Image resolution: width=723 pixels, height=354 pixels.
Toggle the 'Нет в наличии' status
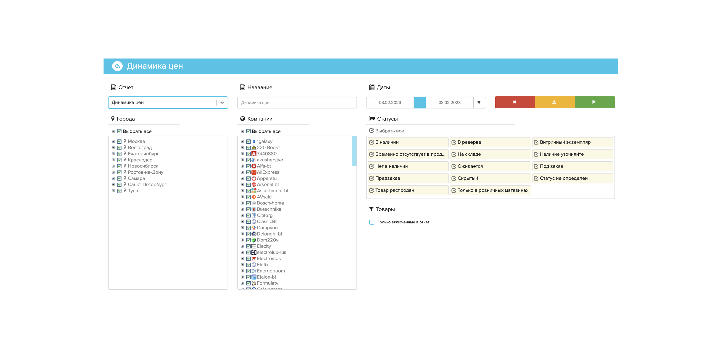pyautogui.click(x=408, y=166)
